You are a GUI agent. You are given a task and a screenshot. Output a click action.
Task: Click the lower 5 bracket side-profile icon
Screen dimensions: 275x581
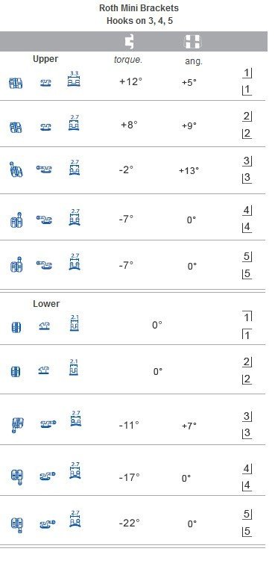tap(47, 524)
